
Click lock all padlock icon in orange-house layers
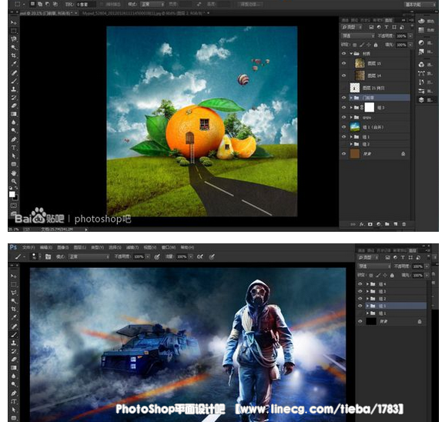click(x=376, y=45)
